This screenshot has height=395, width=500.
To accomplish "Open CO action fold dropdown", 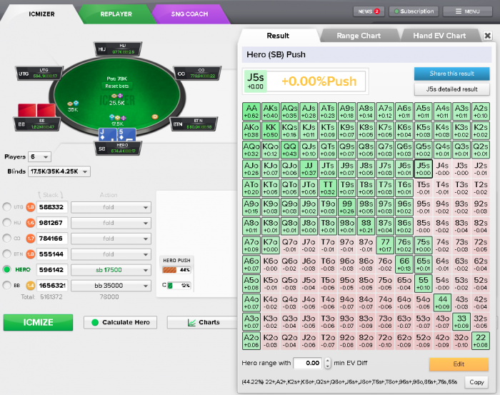I will (x=111, y=239).
